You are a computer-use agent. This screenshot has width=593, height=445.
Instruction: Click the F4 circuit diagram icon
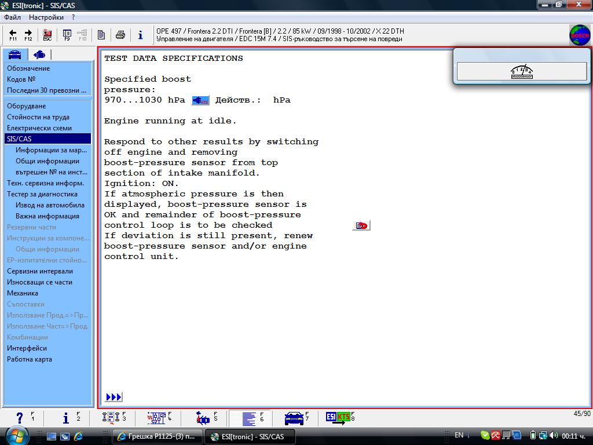(159, 418)
